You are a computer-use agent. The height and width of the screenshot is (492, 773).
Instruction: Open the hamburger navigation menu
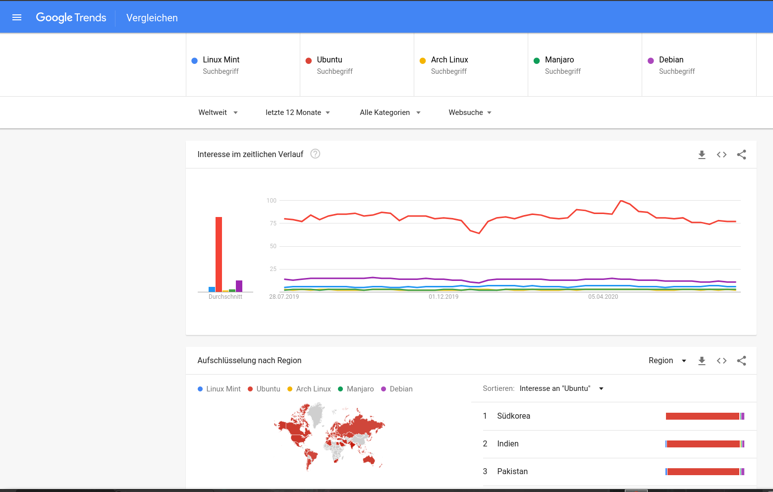pos(17,17)
